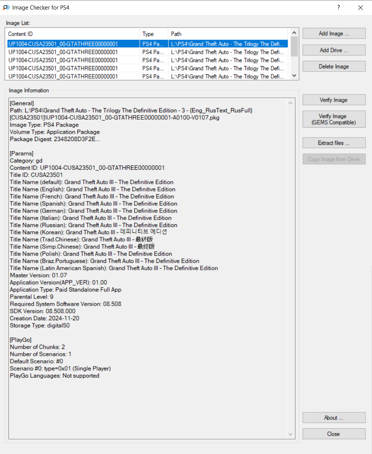Click the Path column header
372x454 pixels.
tap(228, 34)
